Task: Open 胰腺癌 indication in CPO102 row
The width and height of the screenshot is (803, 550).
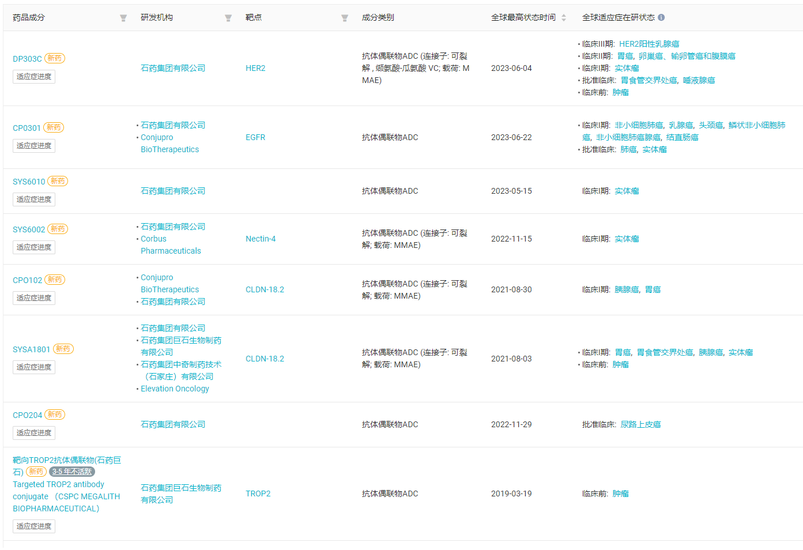Action: pos(627,289)
